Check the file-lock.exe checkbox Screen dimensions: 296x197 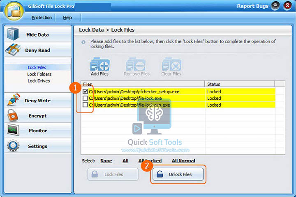[x=85, y=98]
